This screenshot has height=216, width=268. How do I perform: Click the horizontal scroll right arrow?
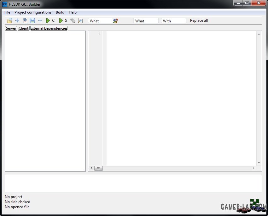tap(253, 168)
